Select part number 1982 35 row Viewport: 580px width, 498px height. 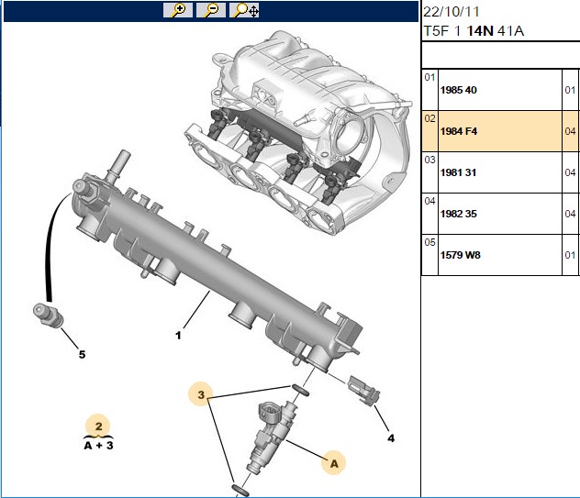pos(499,214)
